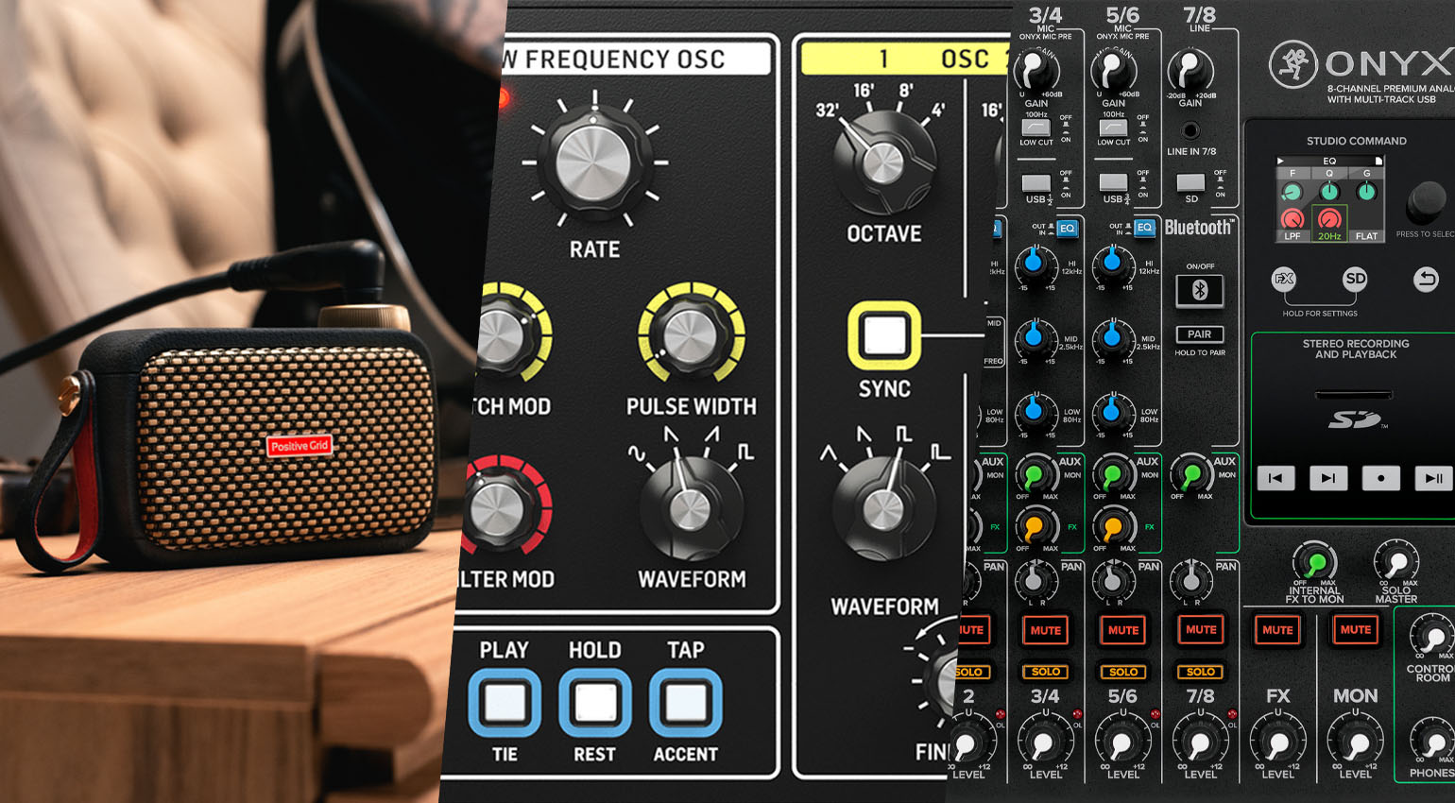Toggle the HOLD / REST button
1455x803 pixels.
(595, 702)
